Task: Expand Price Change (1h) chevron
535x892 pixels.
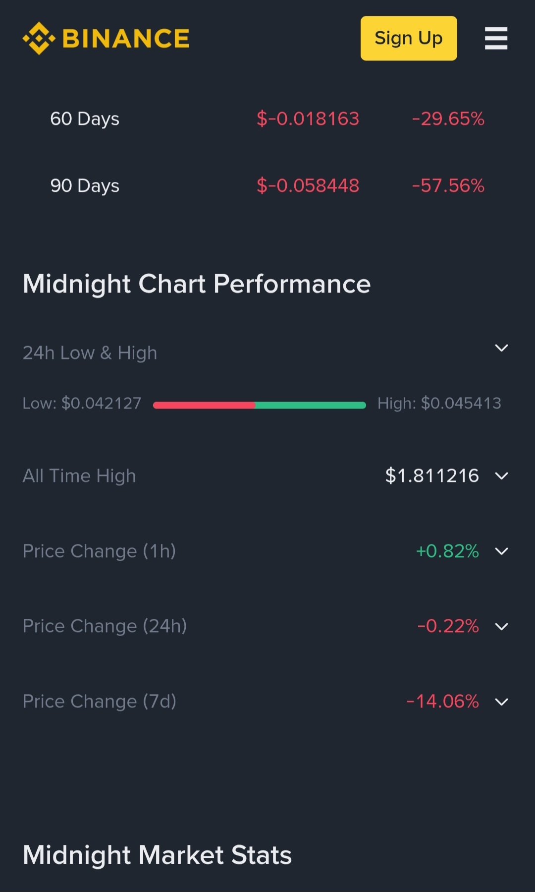Action: (x=501, y=551)
